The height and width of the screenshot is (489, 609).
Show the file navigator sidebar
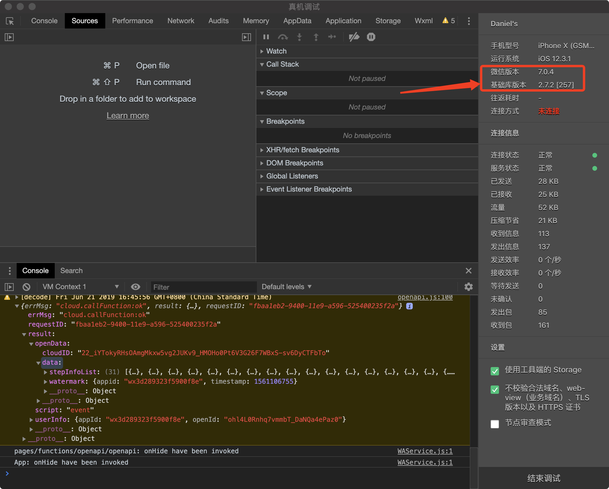coord(9,37)
